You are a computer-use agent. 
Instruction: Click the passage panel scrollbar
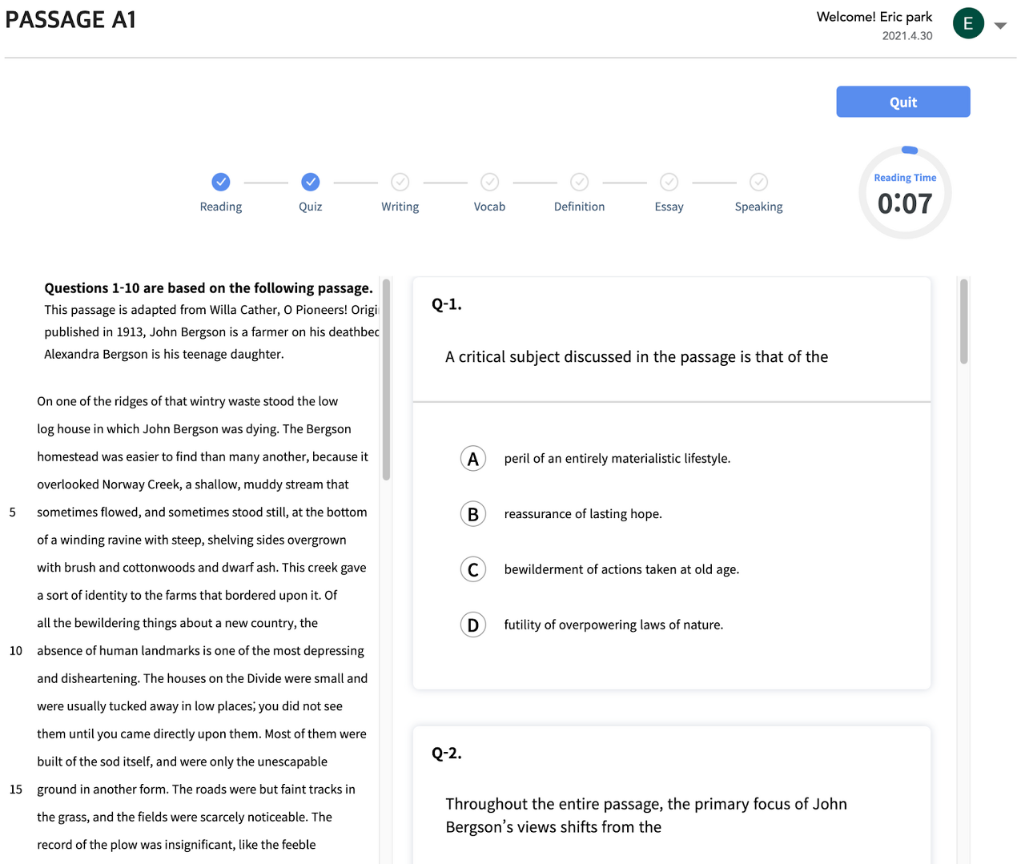pyautogui.click(x=386, y=379)
